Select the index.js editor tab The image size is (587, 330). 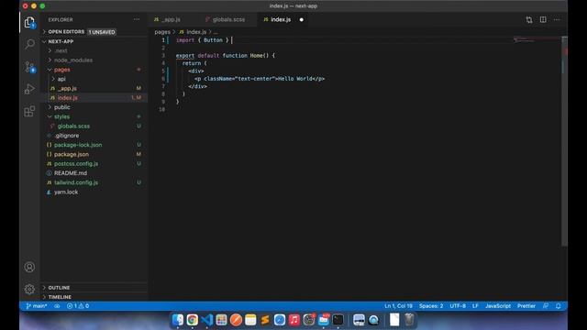281,19
